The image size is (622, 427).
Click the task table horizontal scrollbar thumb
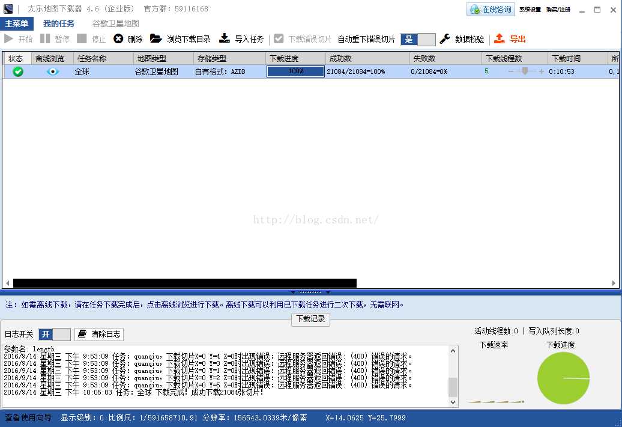[185, 283]
